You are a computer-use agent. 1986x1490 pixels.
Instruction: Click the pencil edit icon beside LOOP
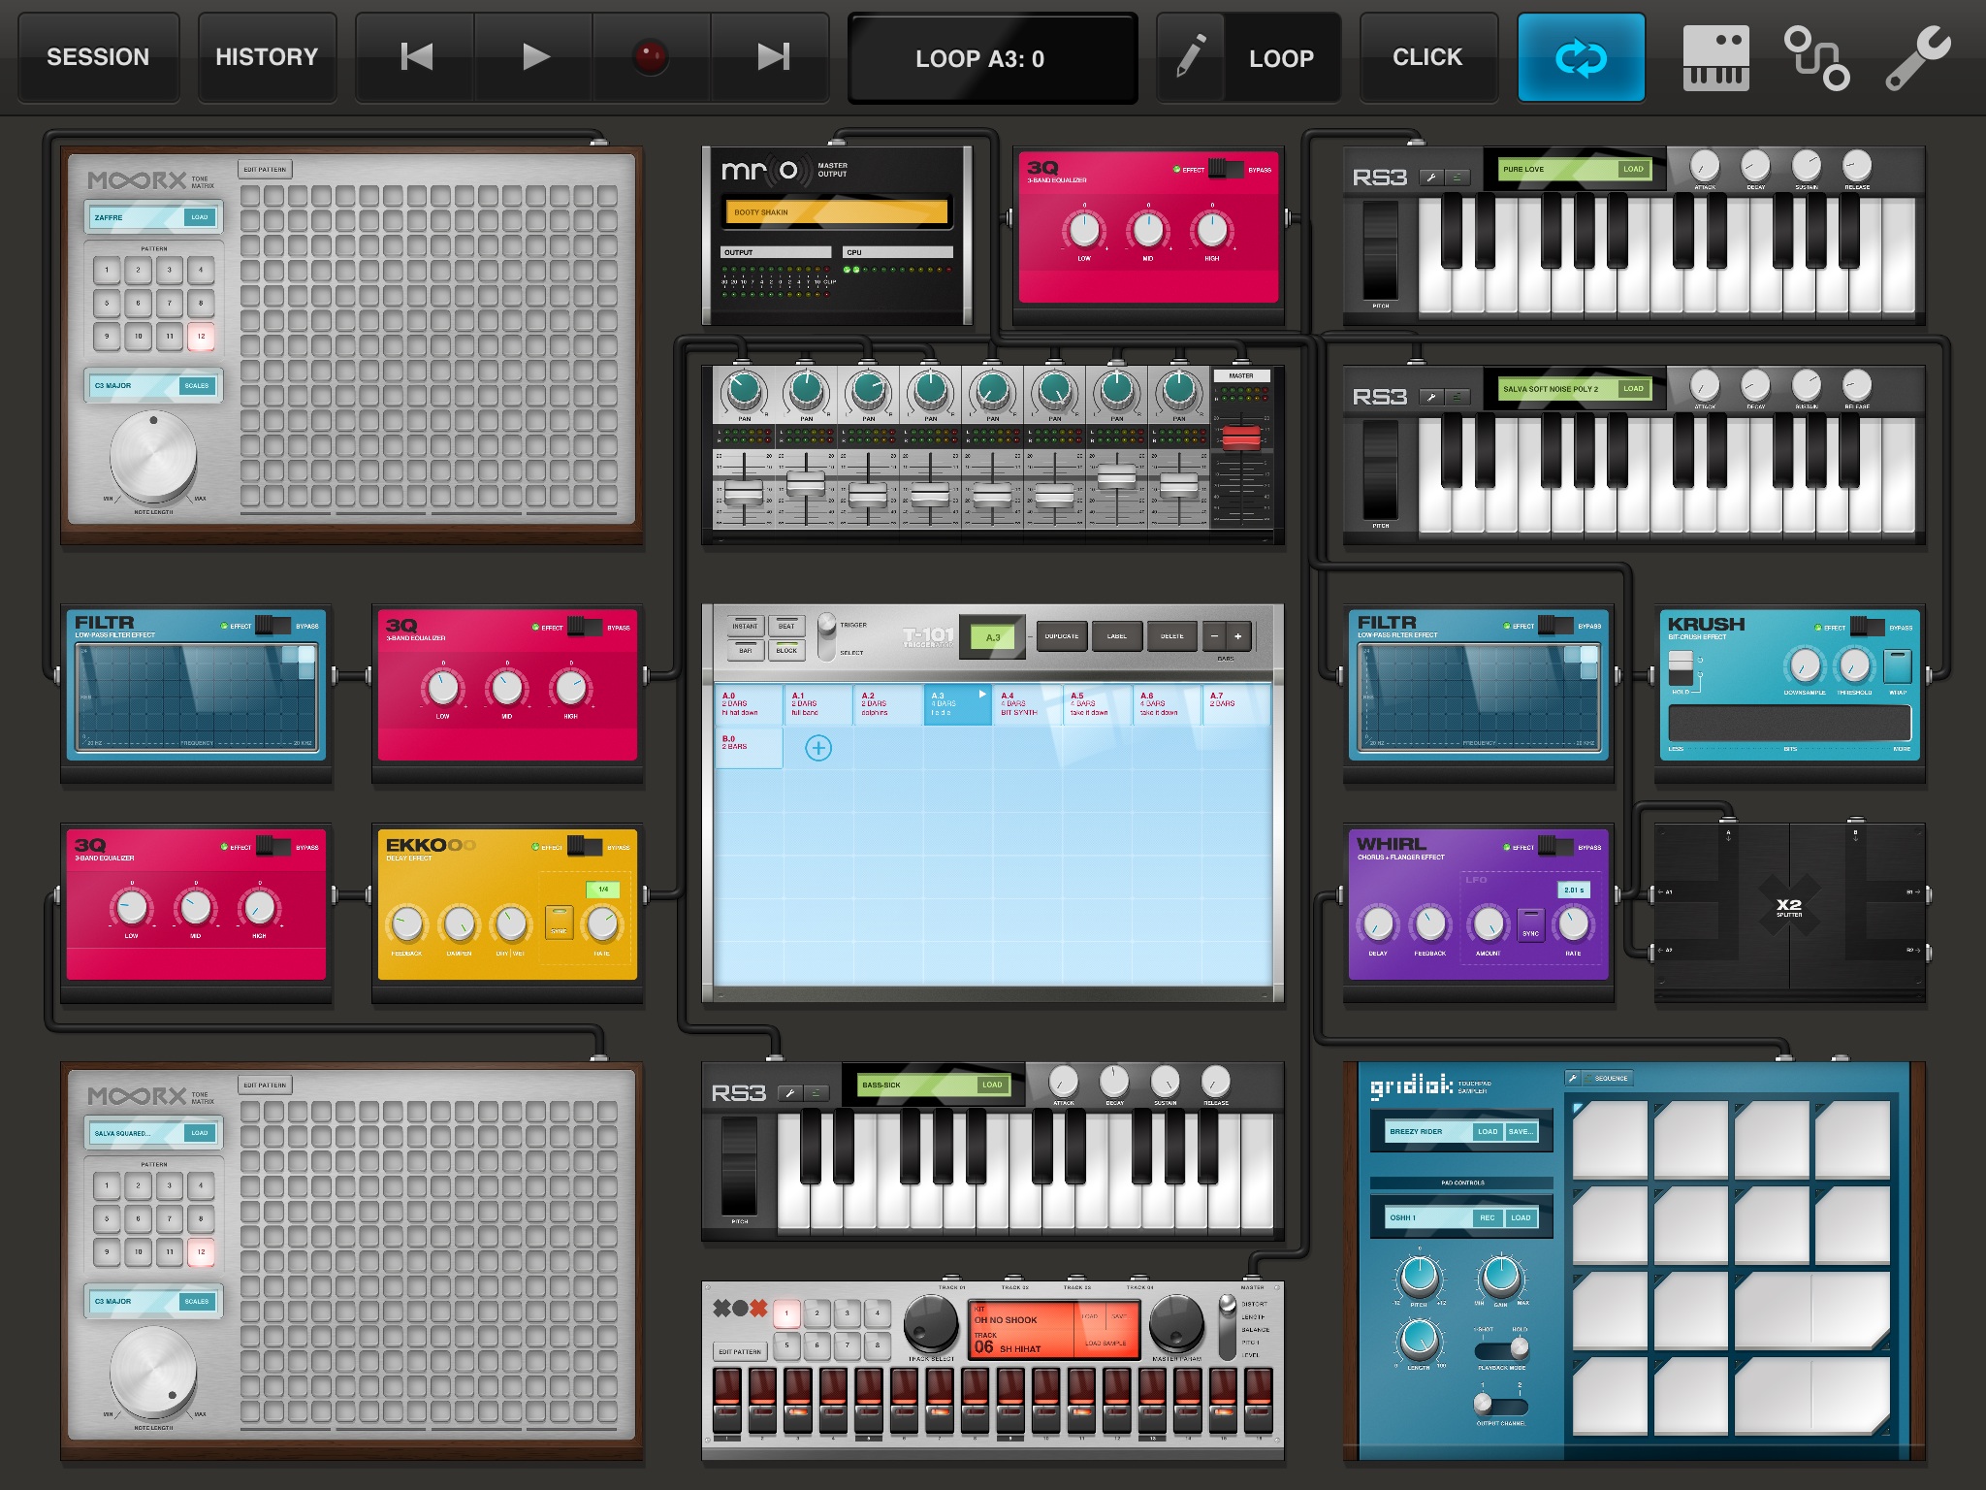[x=1191, y=57]
